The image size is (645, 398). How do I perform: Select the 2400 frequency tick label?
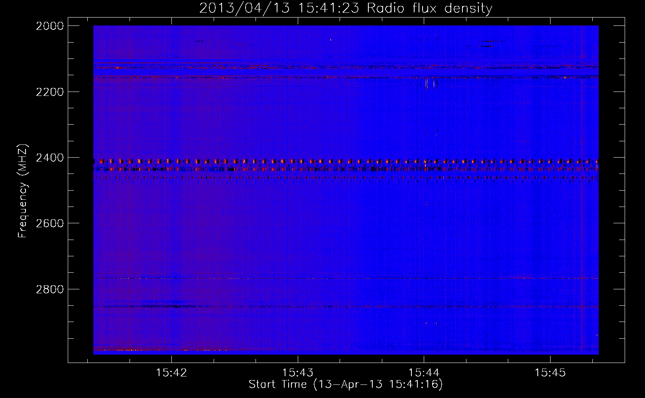50,158
